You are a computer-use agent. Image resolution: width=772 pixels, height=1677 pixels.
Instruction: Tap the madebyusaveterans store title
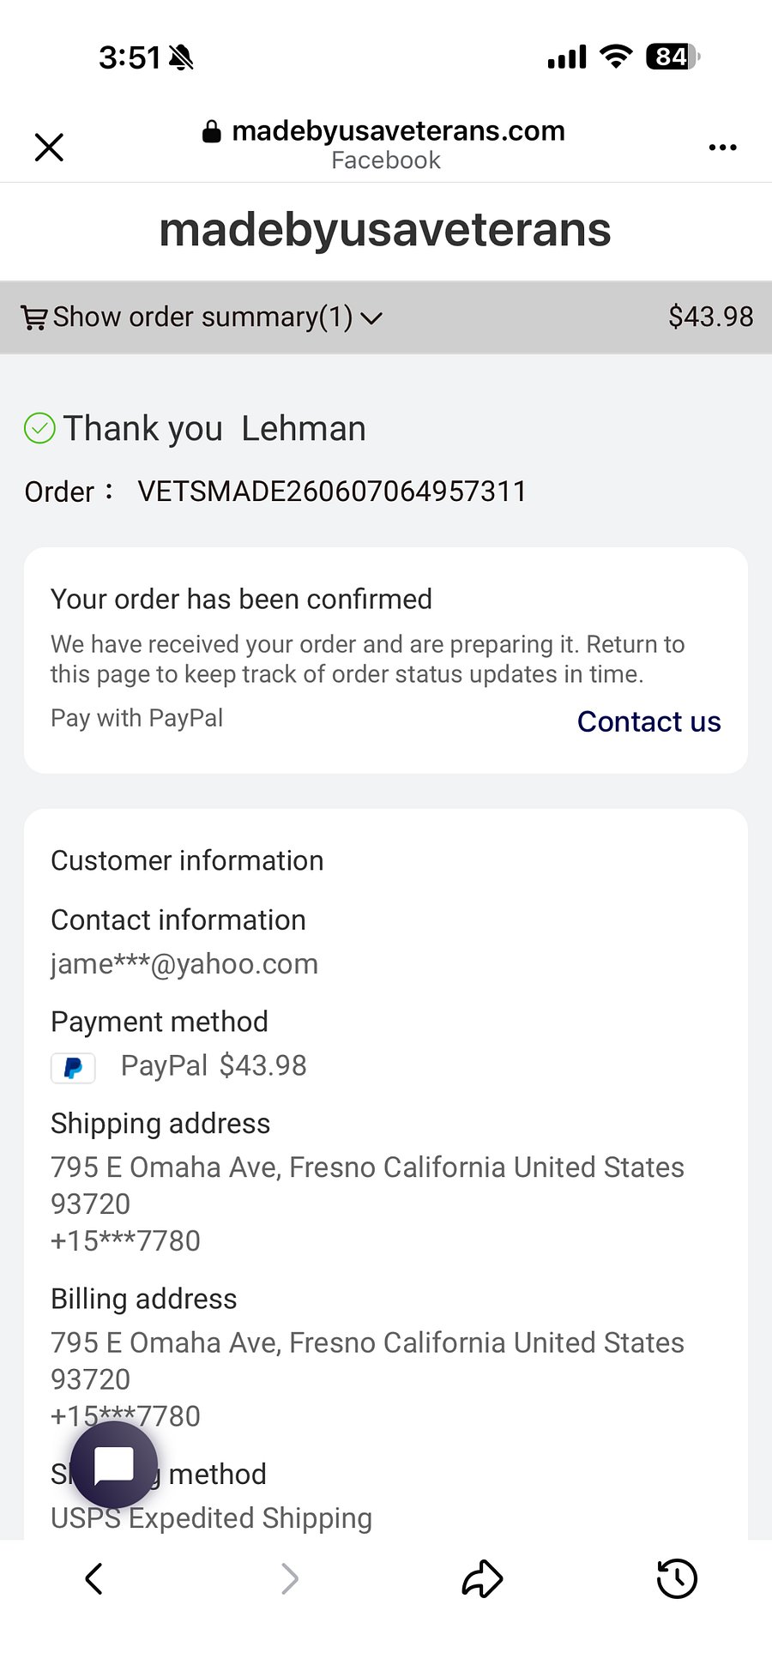click(x=385, y=230)
